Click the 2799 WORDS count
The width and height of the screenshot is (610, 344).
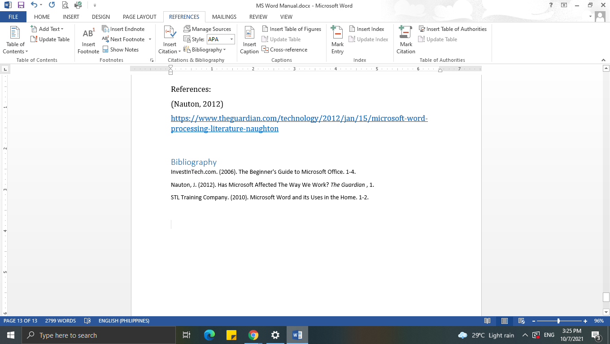pyautogui.click(x=61, y=321)
